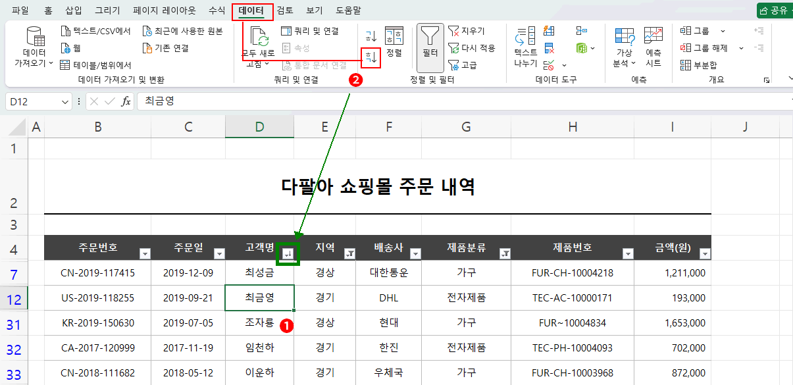Open the File (파일) tab
This screenshot has height=385, width=793.
[20, 11]
